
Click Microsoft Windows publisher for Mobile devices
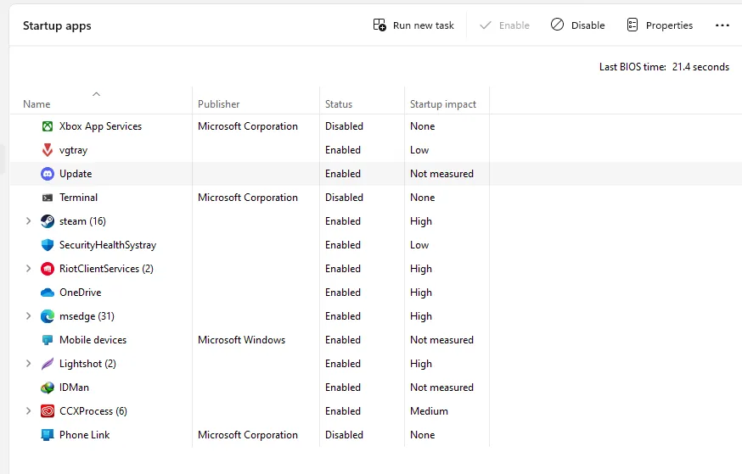coord(241,340)
